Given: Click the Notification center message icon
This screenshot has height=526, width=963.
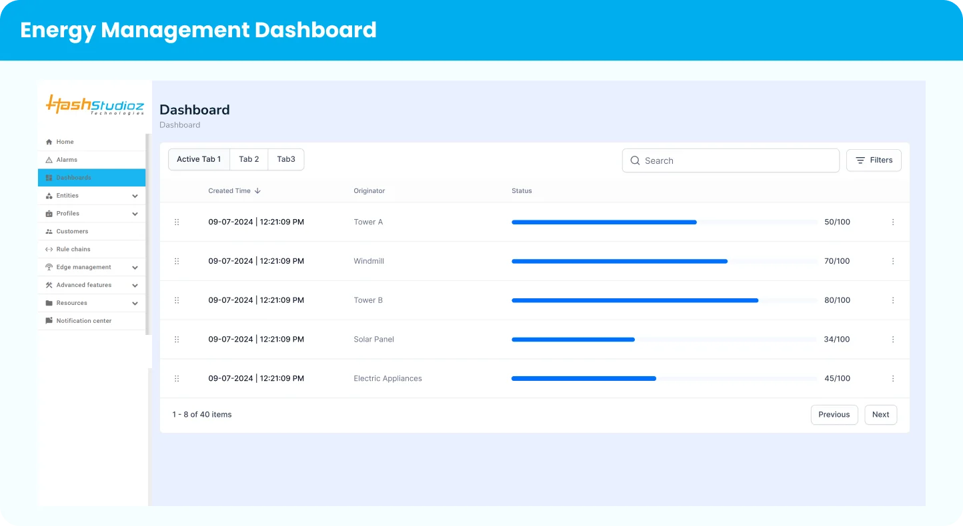Looking at the screenshot, I should (x=49, y=321).
